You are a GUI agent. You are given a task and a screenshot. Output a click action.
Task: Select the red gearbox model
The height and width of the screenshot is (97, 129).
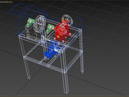point(62,31)
